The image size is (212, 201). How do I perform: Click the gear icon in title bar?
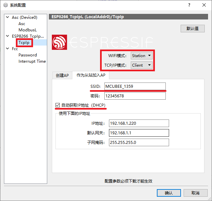click(x=5, y=5)
